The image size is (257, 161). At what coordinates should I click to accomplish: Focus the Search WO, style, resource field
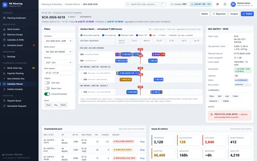pyautogui.click(x=145, y=4)
